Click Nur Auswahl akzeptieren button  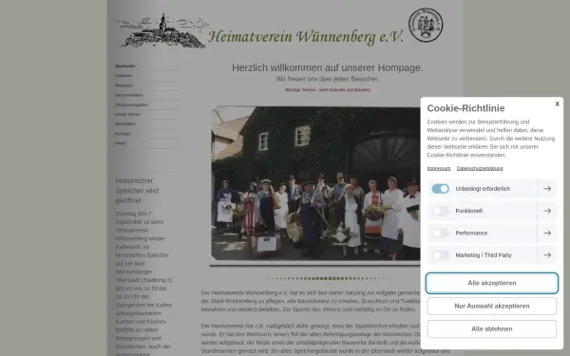click(x=492, y=306)
